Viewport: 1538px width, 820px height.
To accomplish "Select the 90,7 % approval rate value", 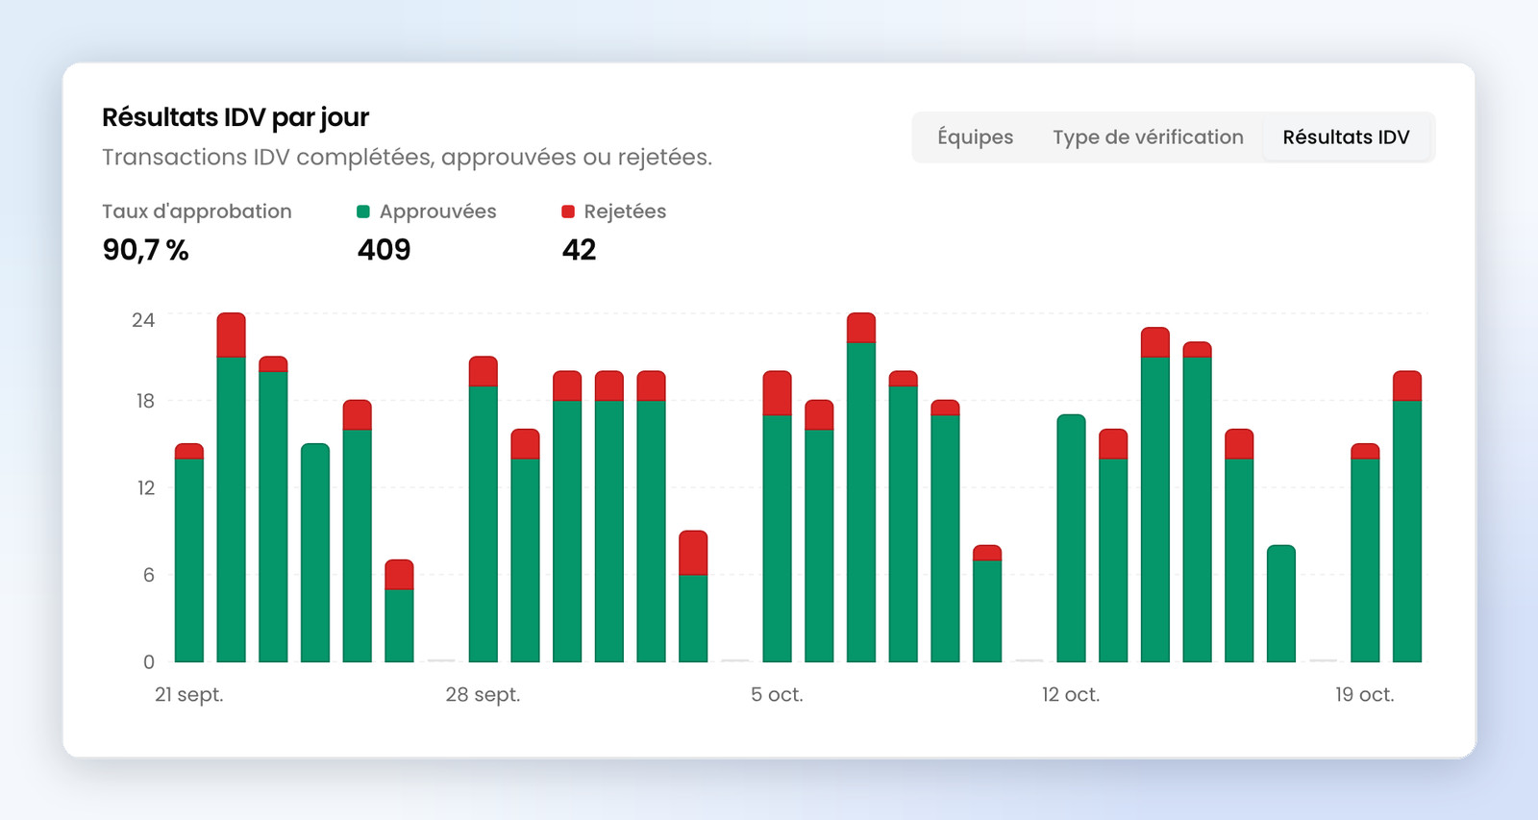I will (145, 250).
